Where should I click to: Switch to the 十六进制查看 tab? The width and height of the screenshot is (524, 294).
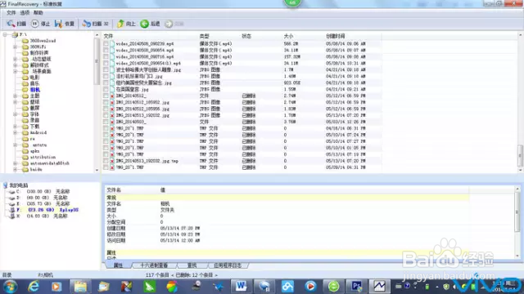pyautogui.click(x=154, y=265)
